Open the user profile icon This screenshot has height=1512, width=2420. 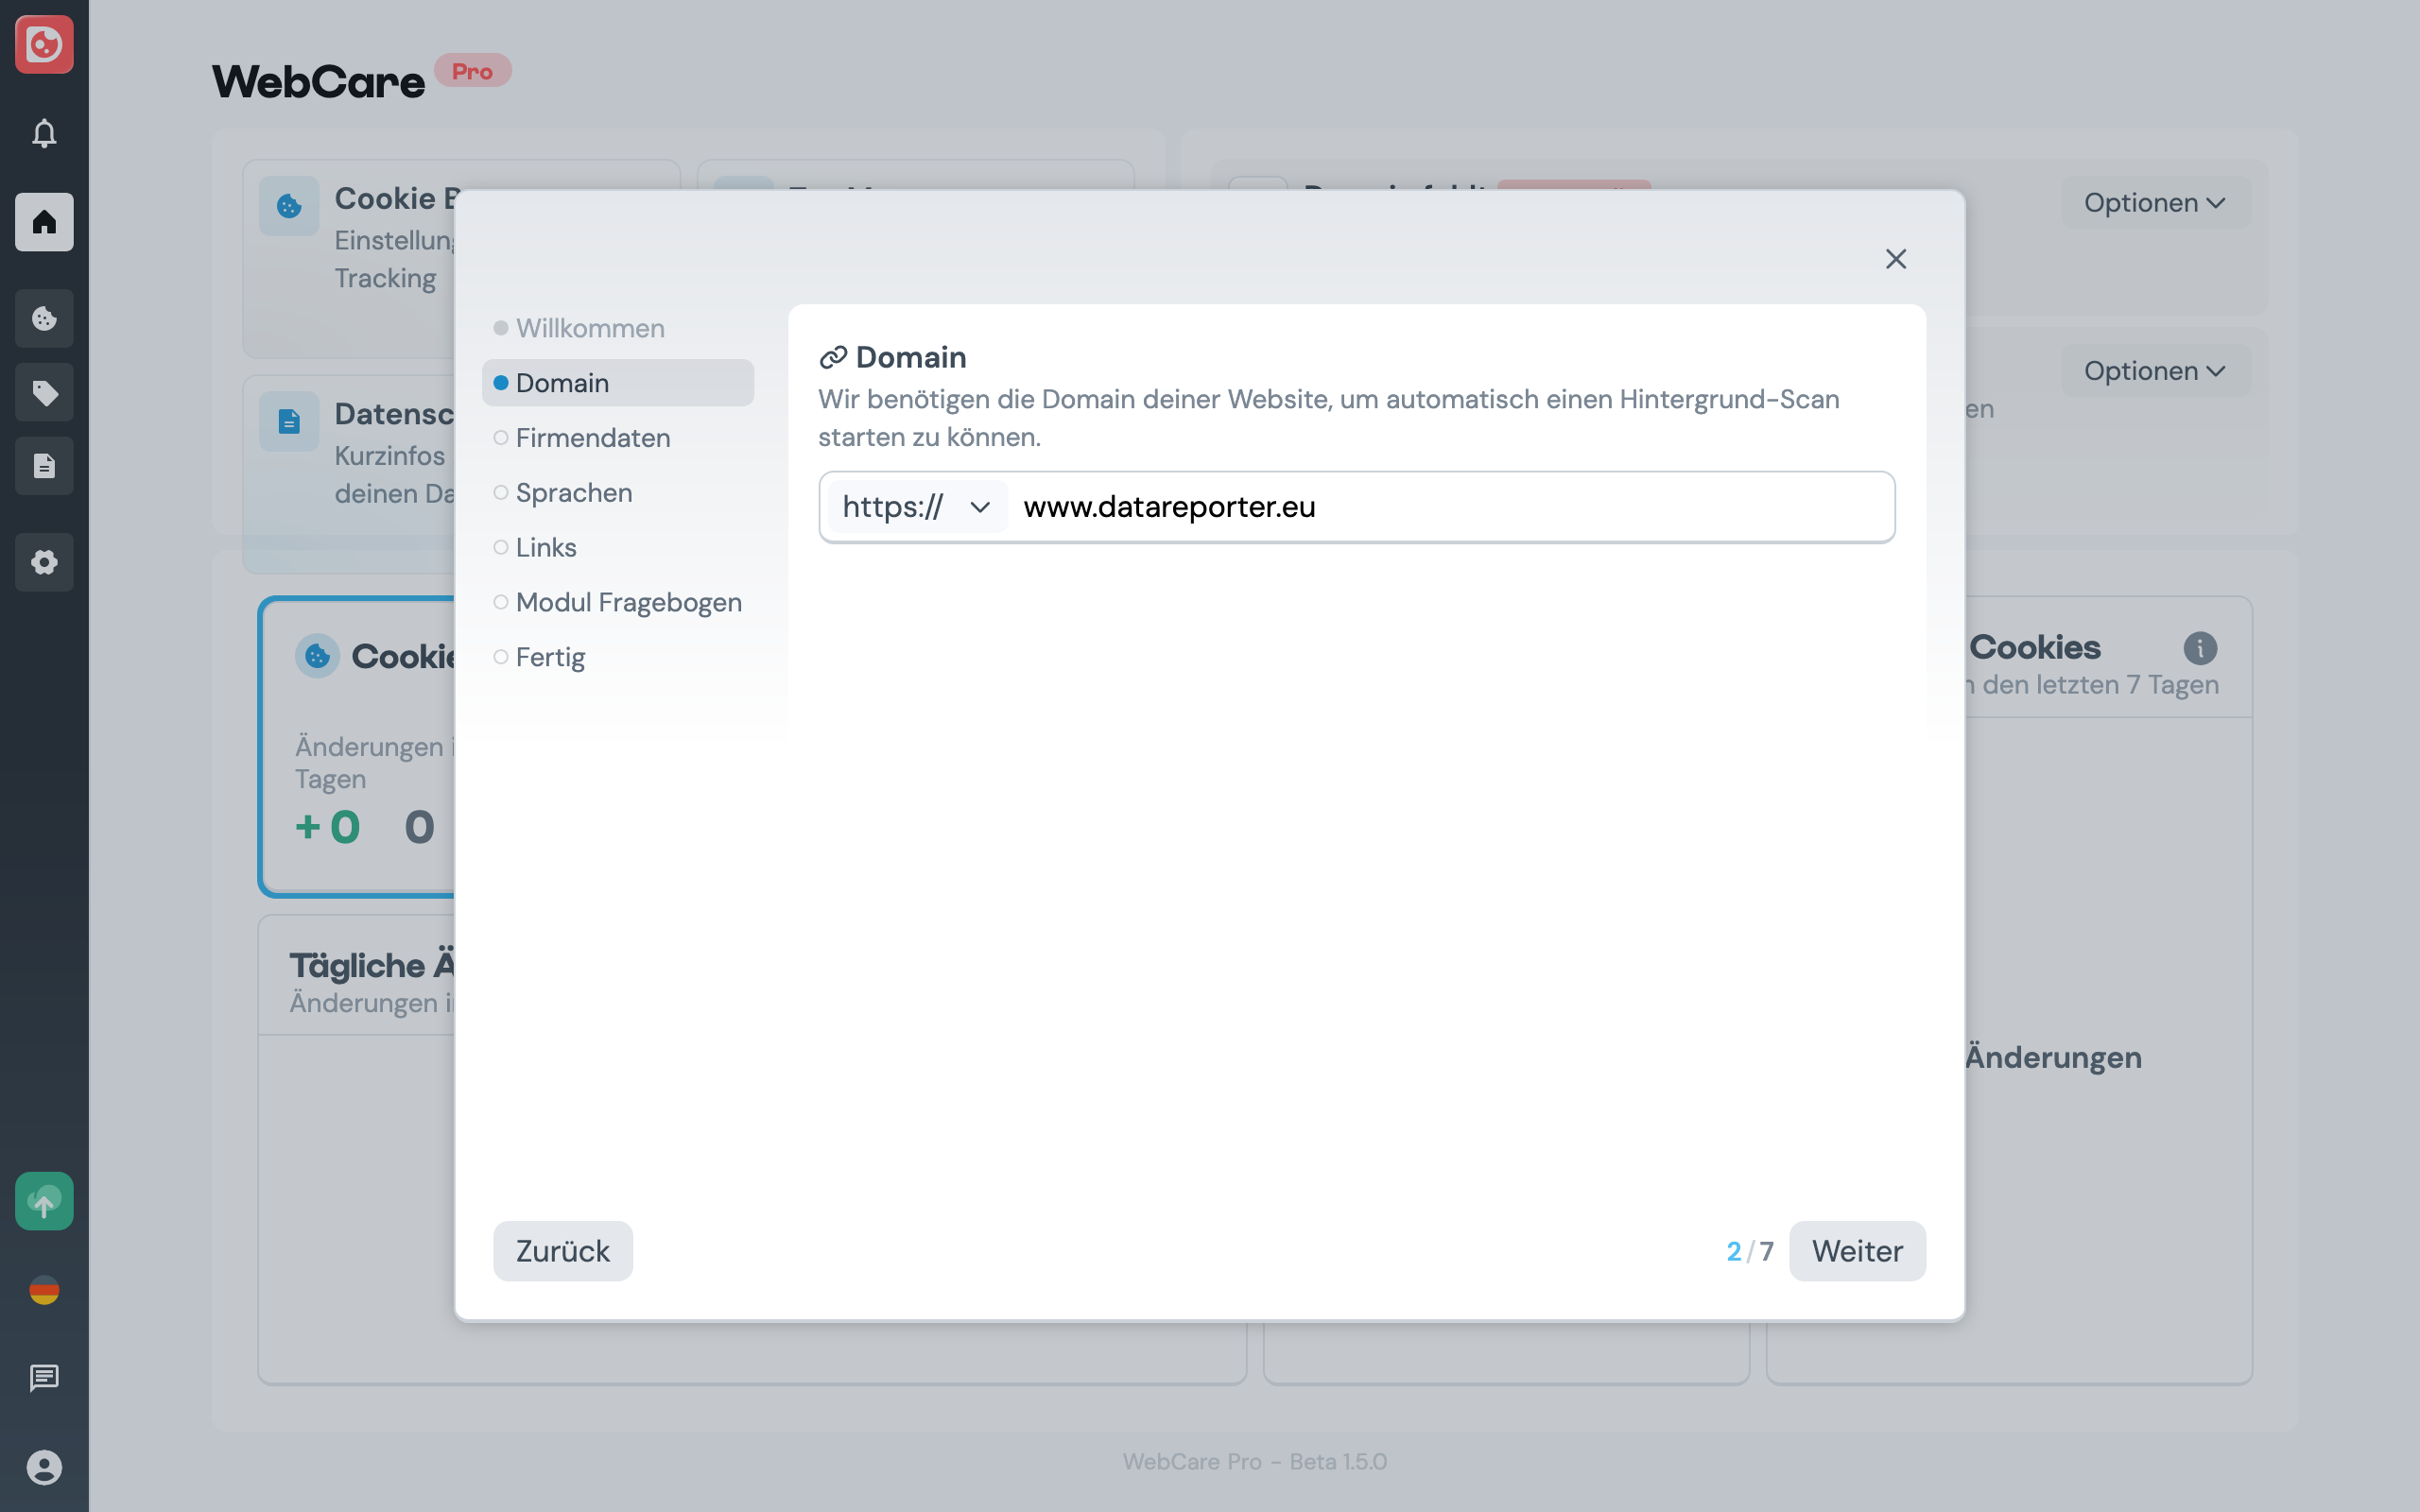44,1467
